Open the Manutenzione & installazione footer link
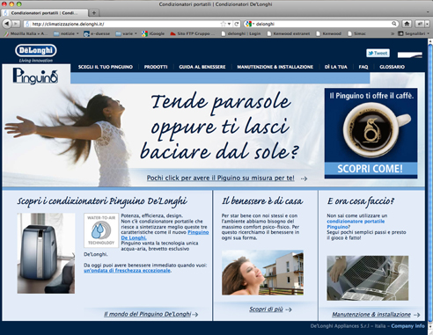 (x=371, y=315)
